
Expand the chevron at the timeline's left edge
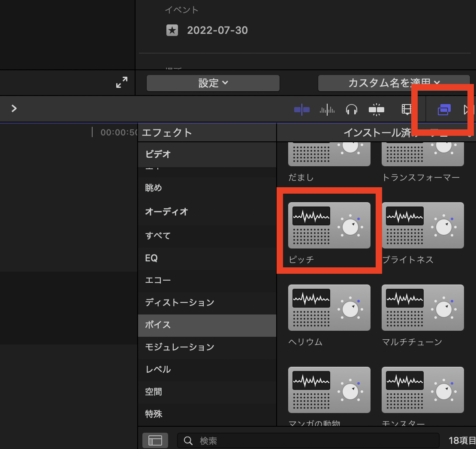tap(13, 109)
